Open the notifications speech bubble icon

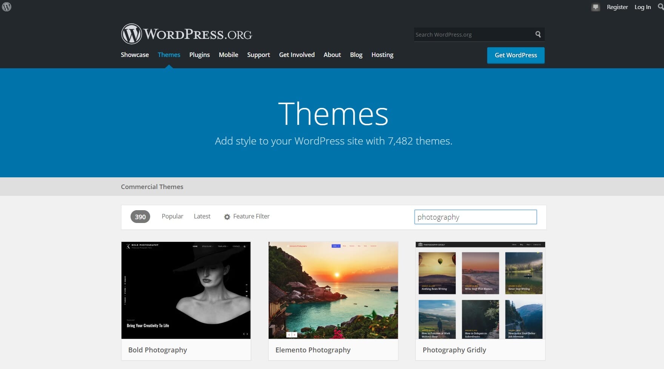tap(596, 7)
